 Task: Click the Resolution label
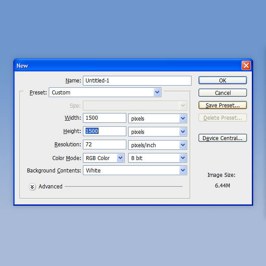68,145
